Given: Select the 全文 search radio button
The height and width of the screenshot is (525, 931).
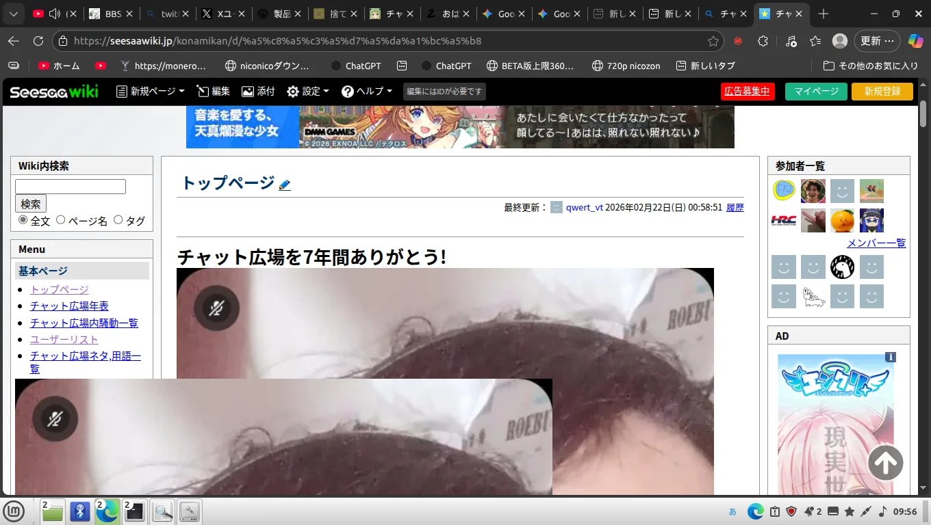Looking at the screenshot, I should click(x=23, y=220).
